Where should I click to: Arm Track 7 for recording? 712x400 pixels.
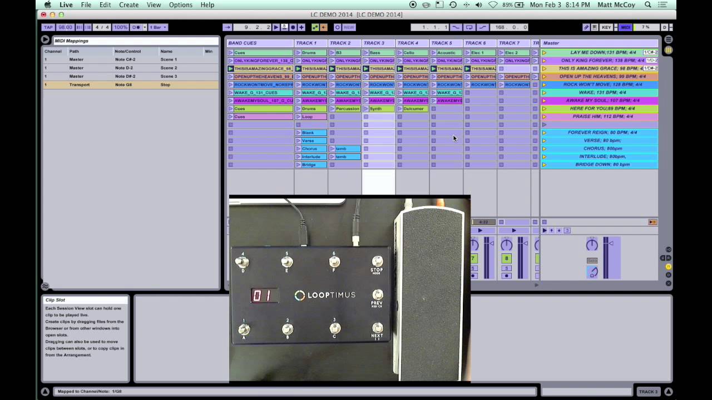coord(506,276)
